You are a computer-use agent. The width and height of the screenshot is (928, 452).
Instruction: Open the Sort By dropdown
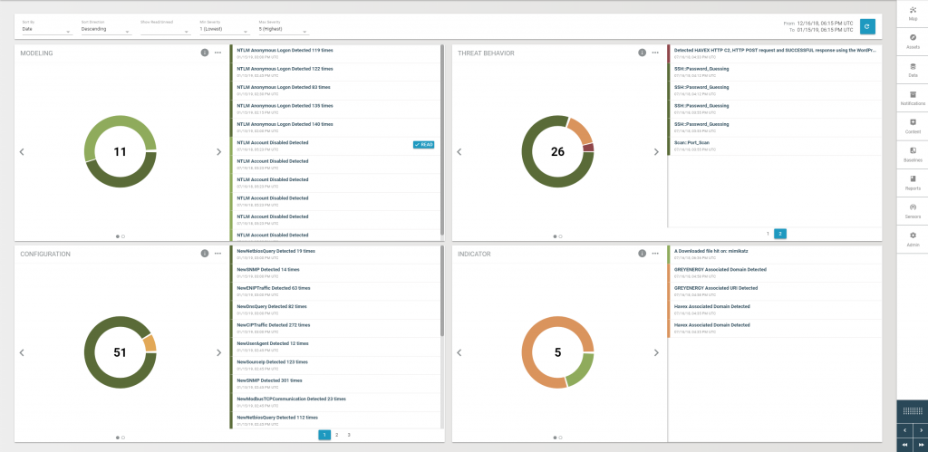coord(47,28)
